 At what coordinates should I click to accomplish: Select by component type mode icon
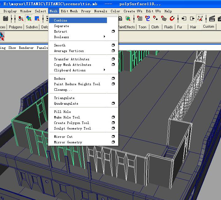[x=37, y=18]
